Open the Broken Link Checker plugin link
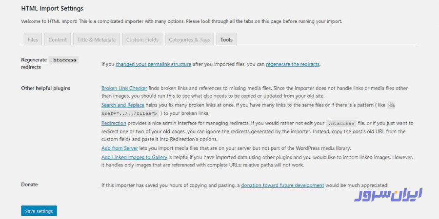The height and width of the screenshot is (219, 439). [x=124, y=88]
